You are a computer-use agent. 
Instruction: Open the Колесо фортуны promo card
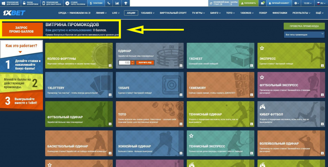79,56
